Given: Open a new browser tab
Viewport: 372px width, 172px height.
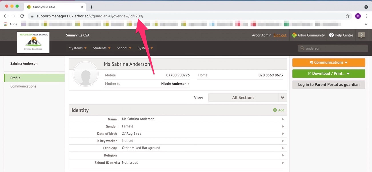Looking at the screenshot, I should click(91, 7).
